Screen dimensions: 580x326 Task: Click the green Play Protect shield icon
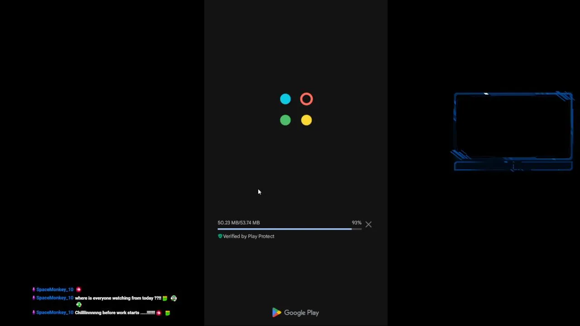pyautogui.click(x=220, y=236)
